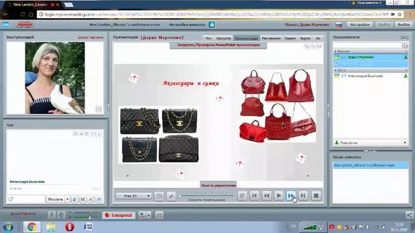Select user 'Дарья Марченко' in users list
This screenshot has width=415, height=233.
[x=370, y=57]
